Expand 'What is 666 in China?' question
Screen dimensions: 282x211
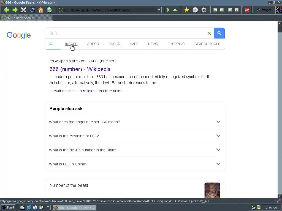tap(135, 164)
